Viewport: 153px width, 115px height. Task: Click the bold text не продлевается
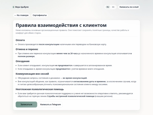63,65
